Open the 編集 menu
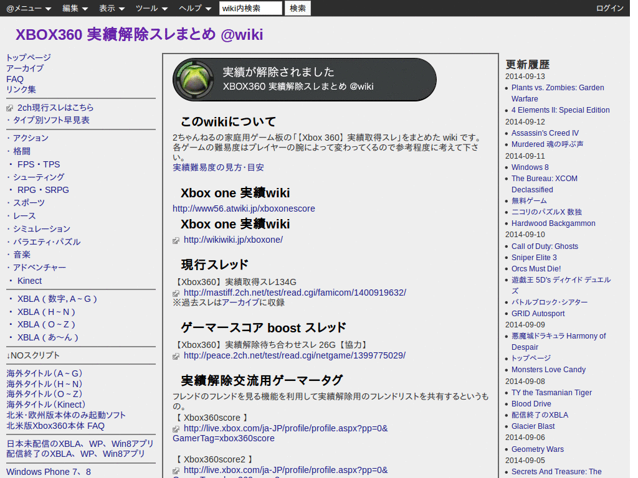638x478 pixels. click(70, 7)
